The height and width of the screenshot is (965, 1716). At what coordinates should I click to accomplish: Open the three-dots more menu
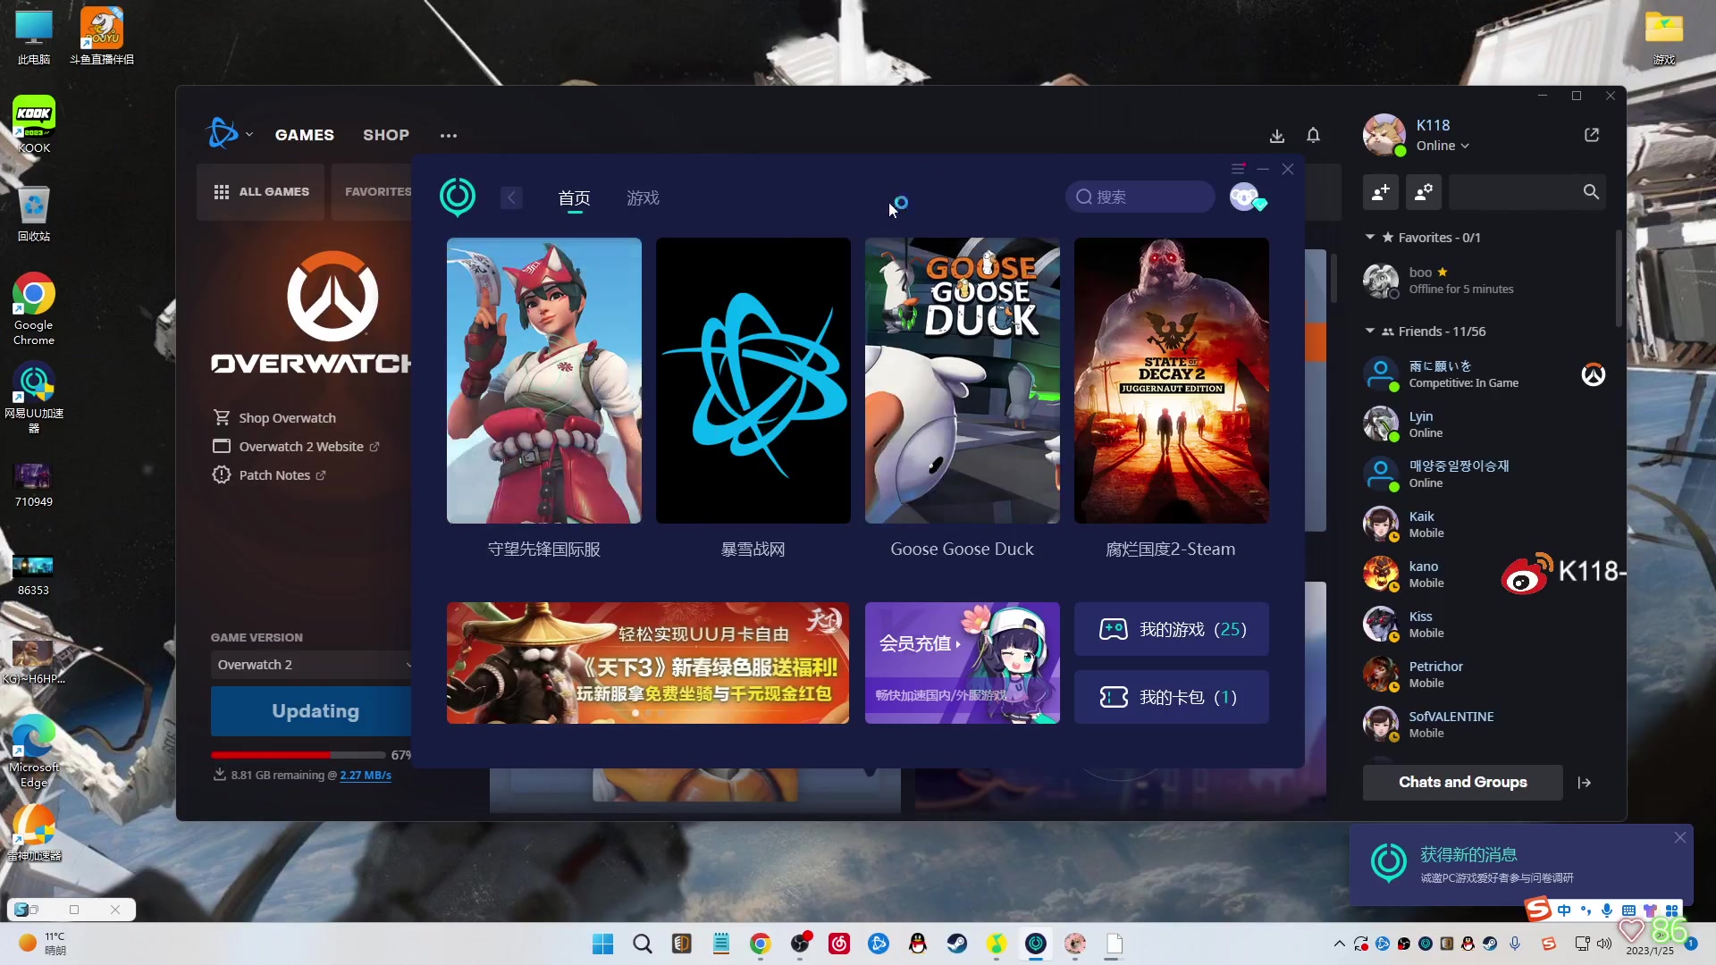tap(449, 136)
